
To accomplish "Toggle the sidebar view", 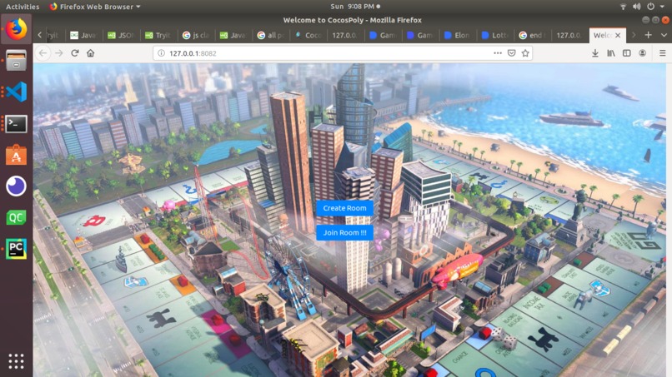I will pos(627,53).
